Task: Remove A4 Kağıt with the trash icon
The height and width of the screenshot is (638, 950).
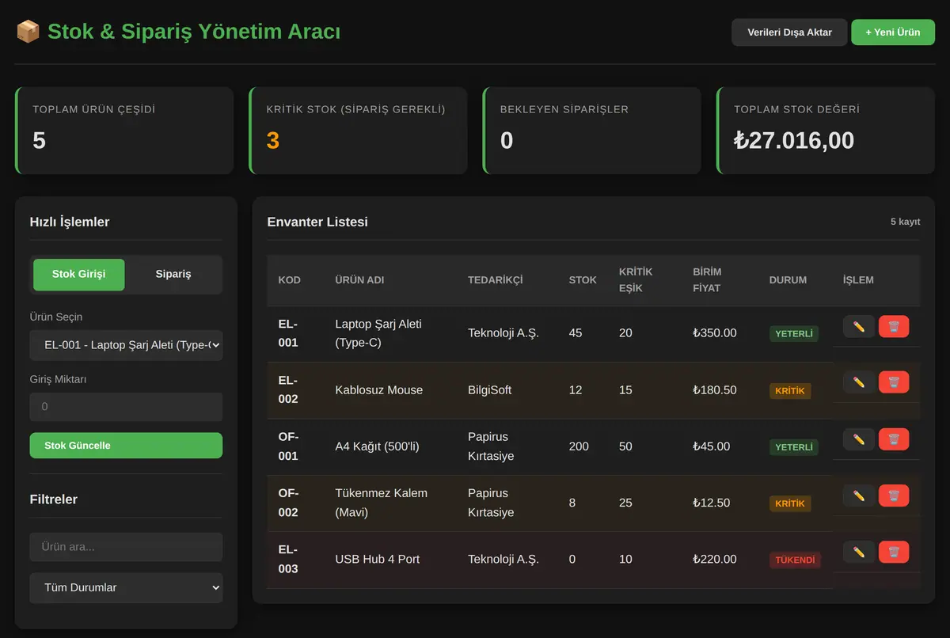Action: [894, 439]
